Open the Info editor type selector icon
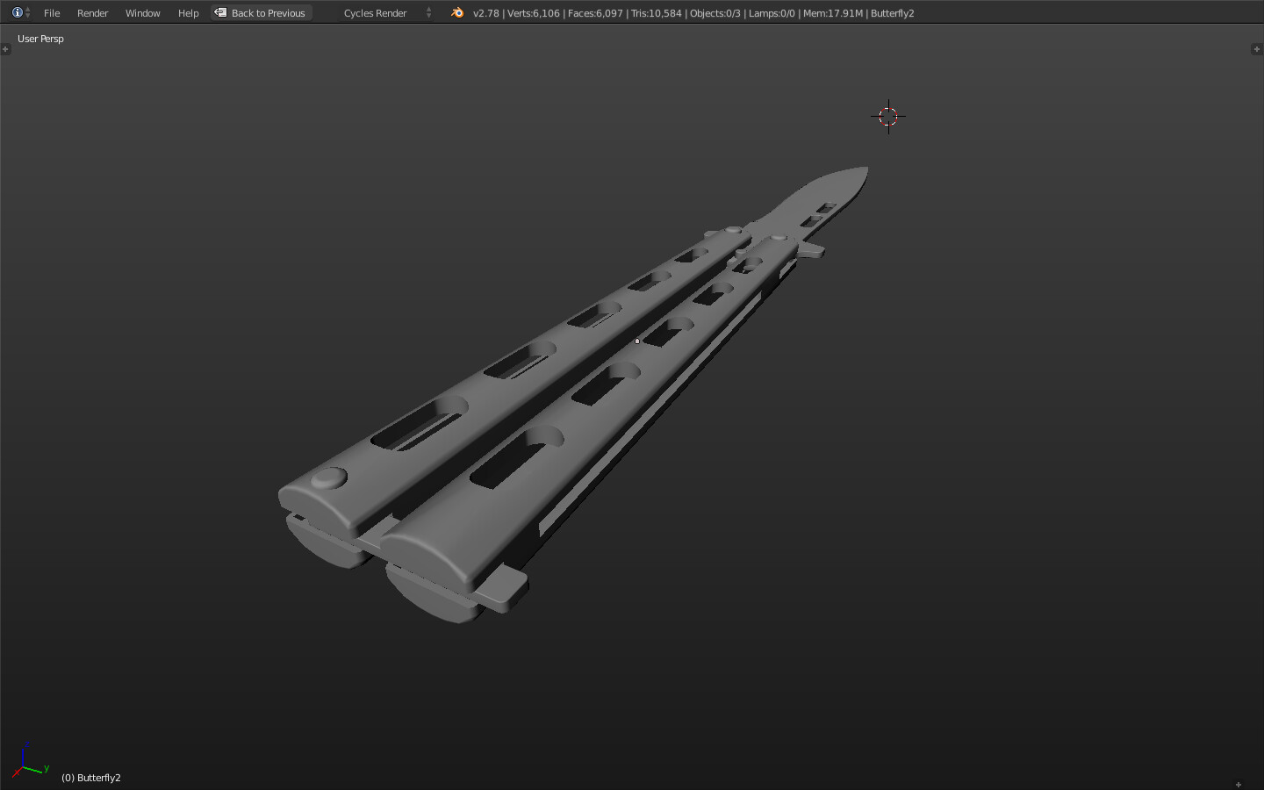 (21, 12)
